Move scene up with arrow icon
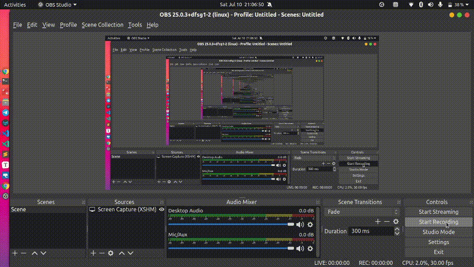Viewport: 474px width, 267px height. click(x=34, y=253)
